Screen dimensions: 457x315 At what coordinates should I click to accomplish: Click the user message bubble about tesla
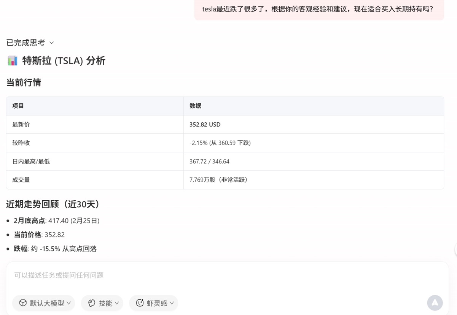pos(319,9)
